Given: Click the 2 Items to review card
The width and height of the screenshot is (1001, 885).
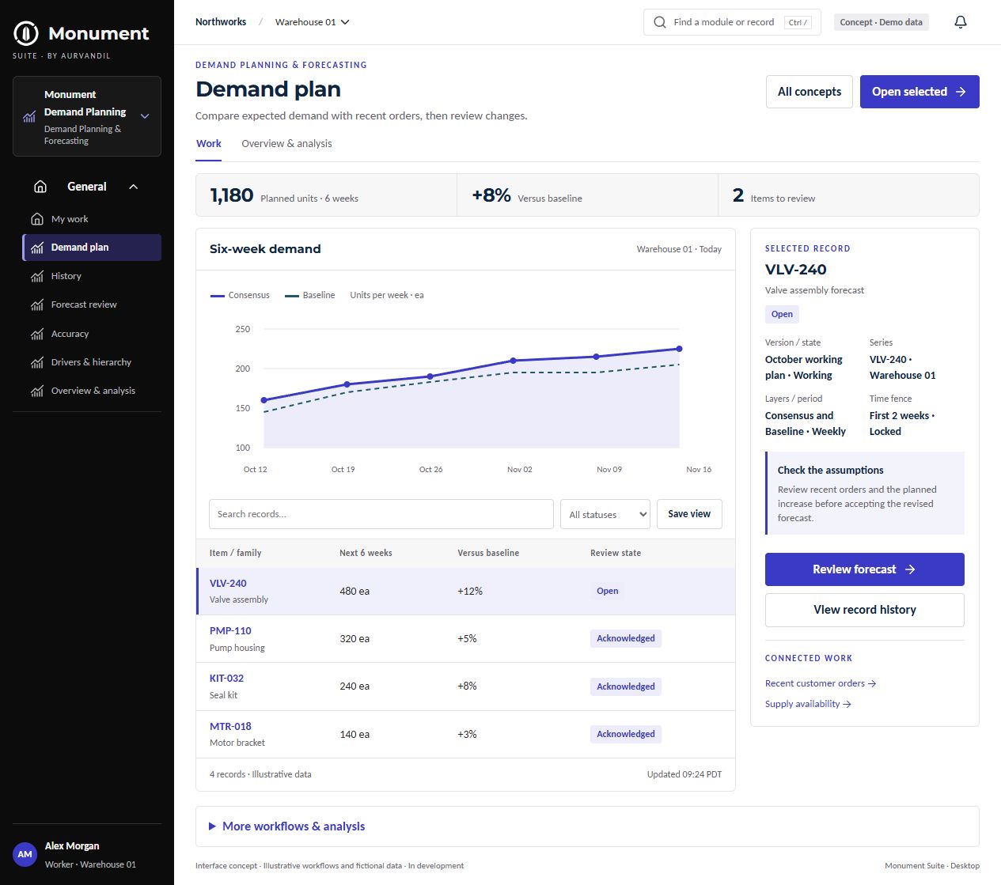Looking at the screenshot, I should pyautogui.click(x=848, y=195).
